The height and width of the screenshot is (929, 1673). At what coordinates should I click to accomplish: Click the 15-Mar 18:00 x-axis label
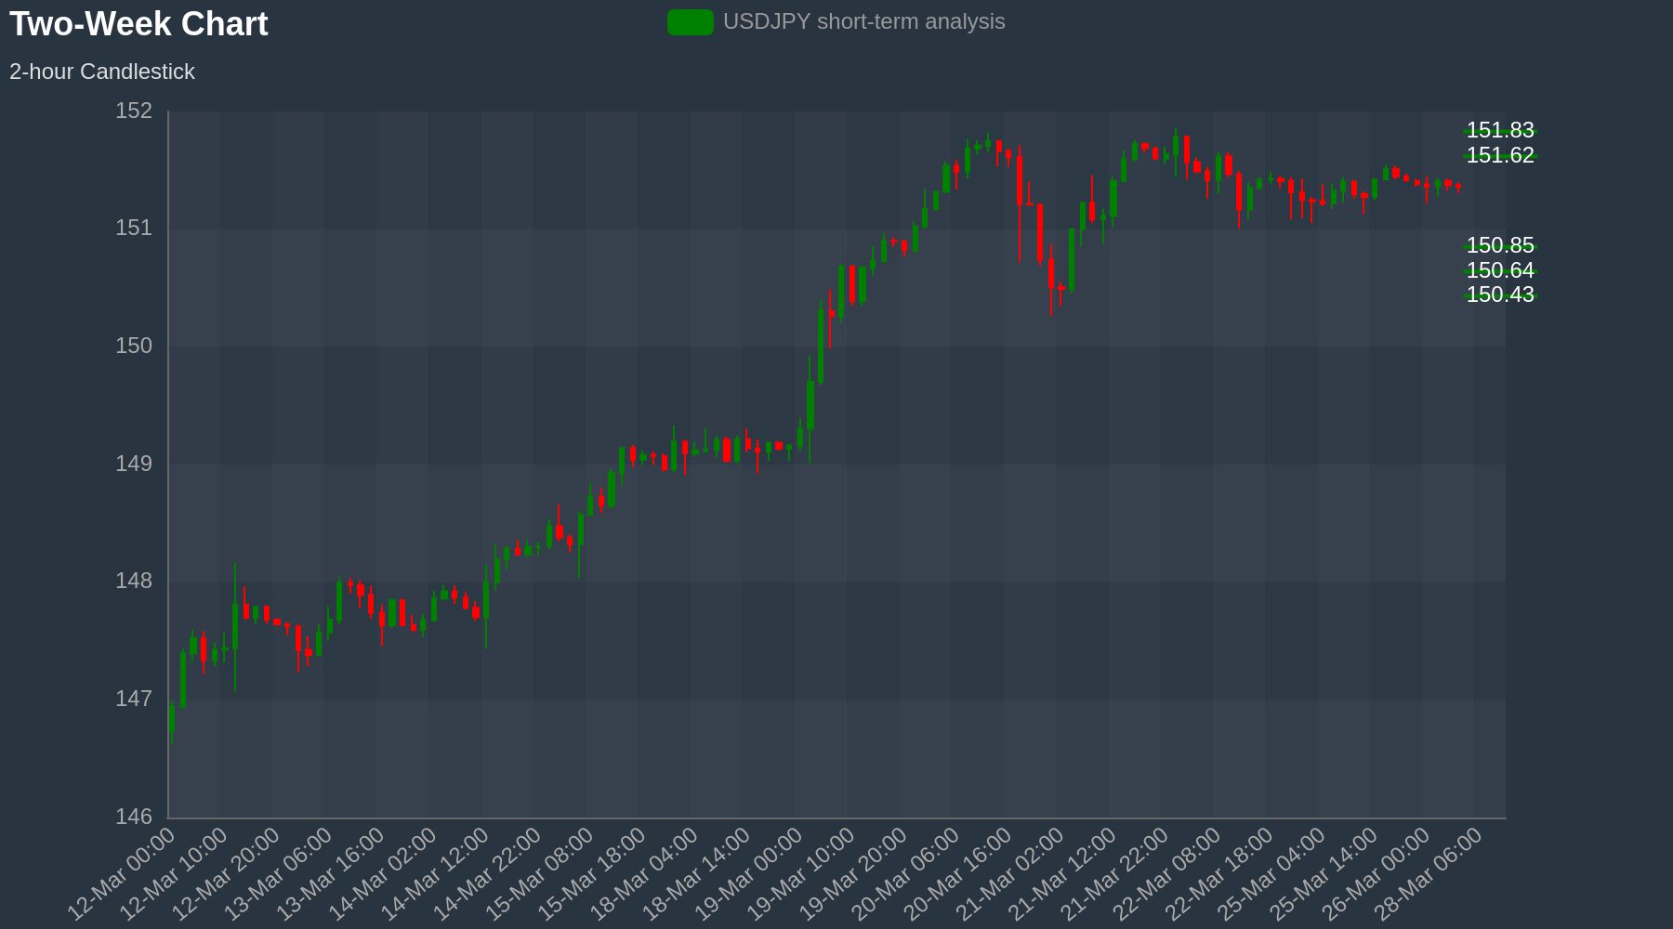pyautogui.click(x=592, y=874)
